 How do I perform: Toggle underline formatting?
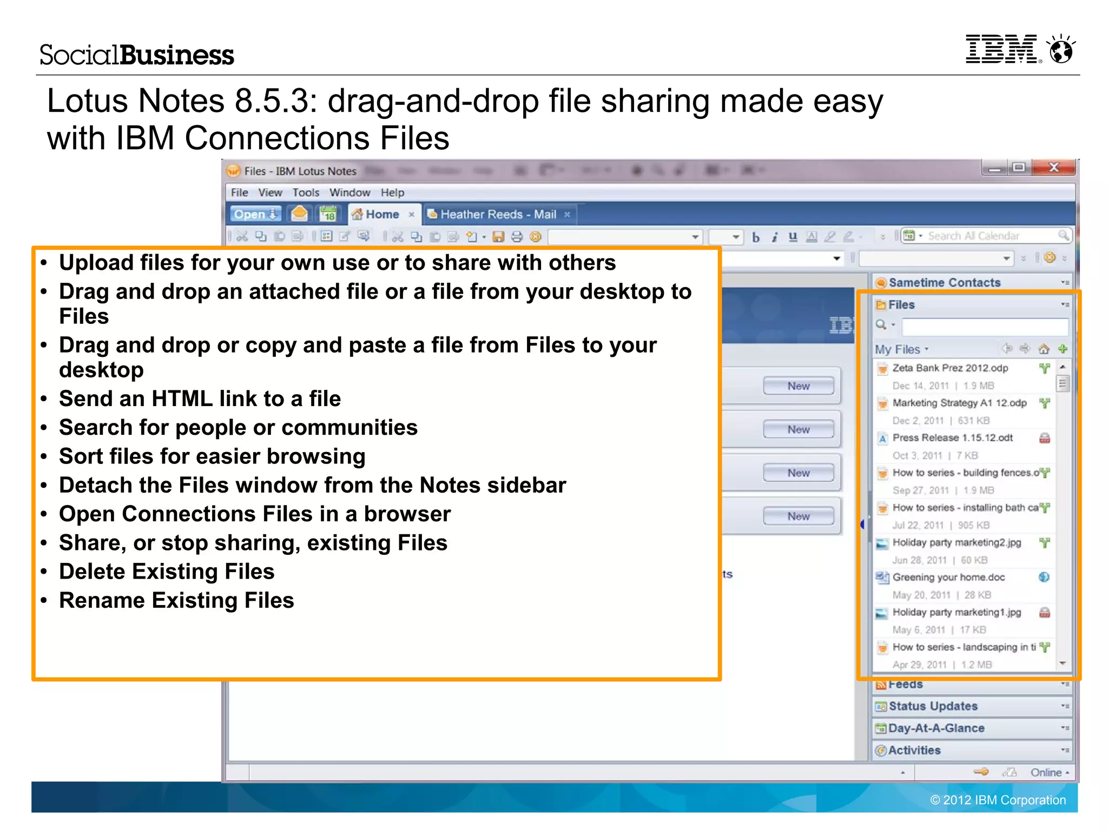pyautogui.click(x=793, y=237)
